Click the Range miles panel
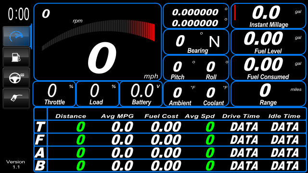Screen dimensions: 308x173 click(x=269, y=94)
